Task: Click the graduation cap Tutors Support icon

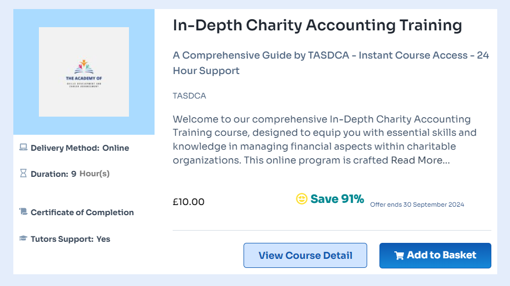Action: pos(23,239)
